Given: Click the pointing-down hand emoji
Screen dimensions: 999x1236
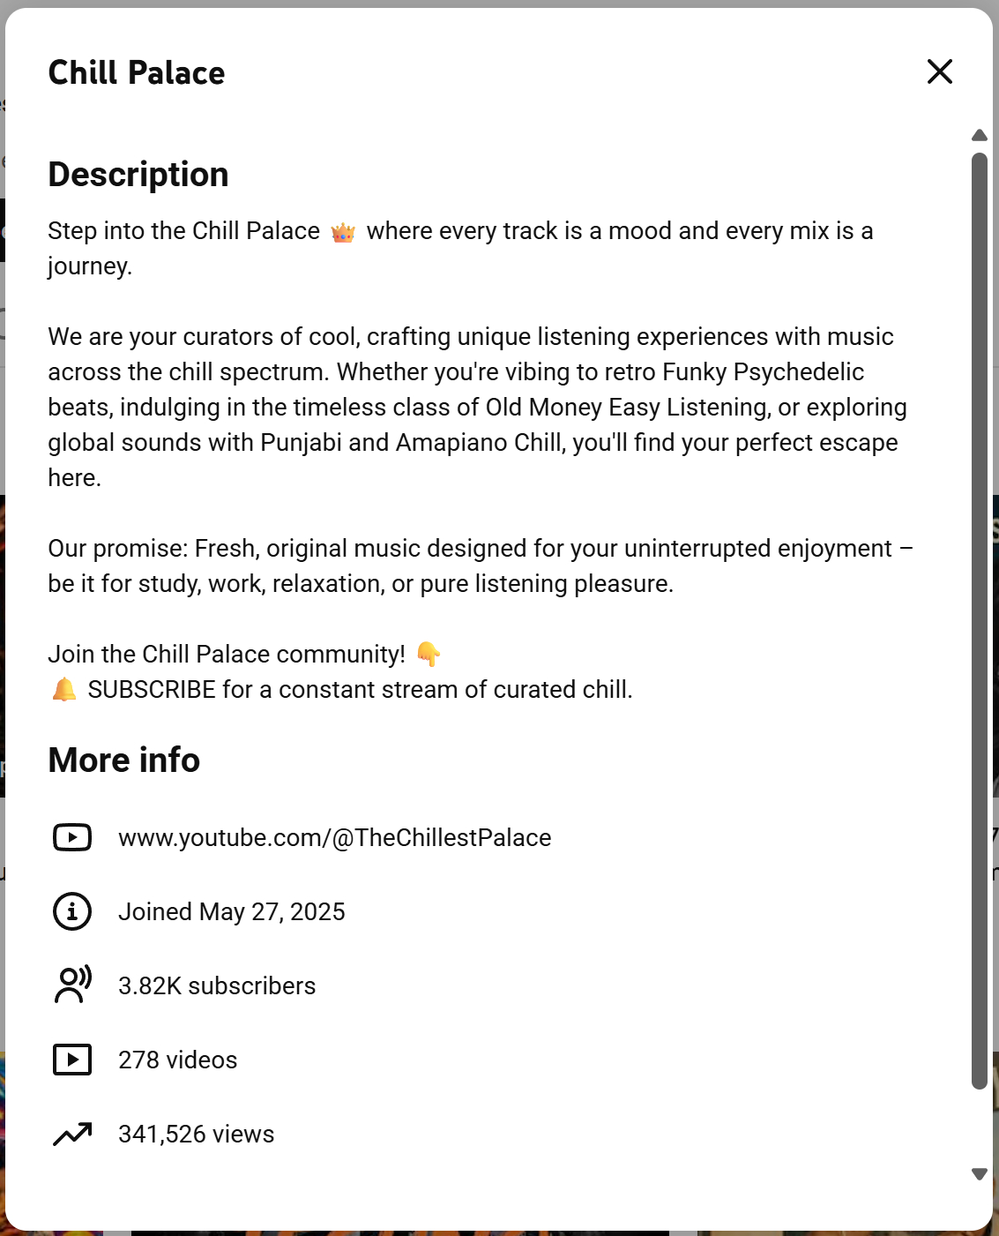Looking at the screenshot, I should [429, 654].
